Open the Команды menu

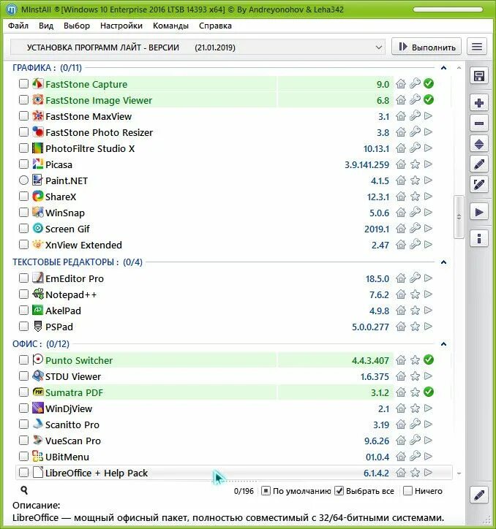(170, 26)
